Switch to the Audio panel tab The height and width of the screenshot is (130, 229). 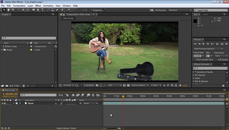[x=205, y=14]
